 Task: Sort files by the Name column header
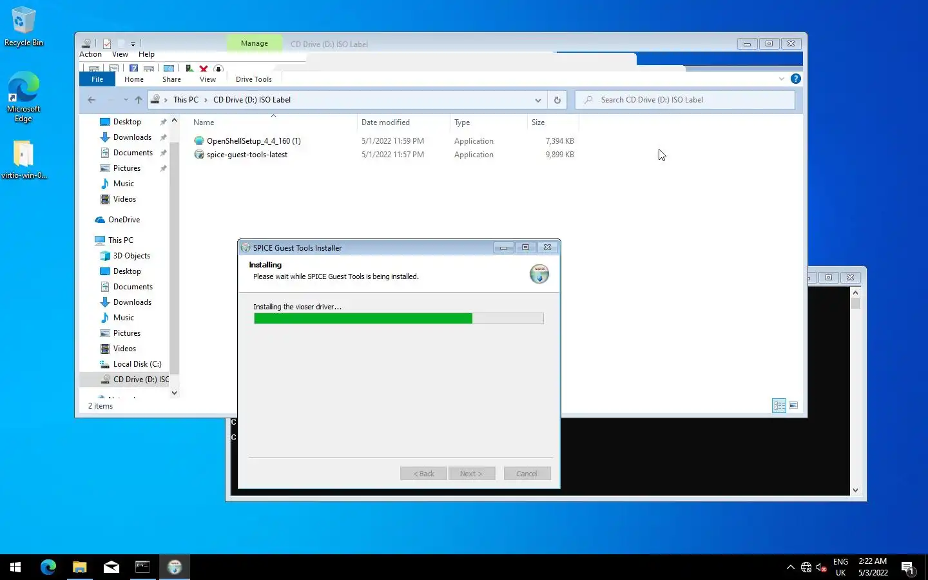tap(204, 122)
